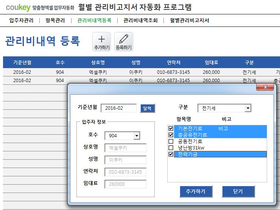The image size is (280, 210).
Task: Click 2016-02 in the first table row
Action: point(22,72)
